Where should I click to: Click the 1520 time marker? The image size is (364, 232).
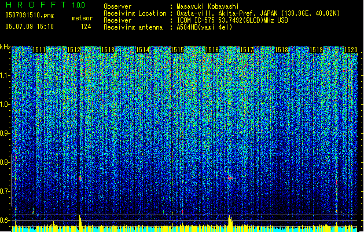[x=351, y=50]
